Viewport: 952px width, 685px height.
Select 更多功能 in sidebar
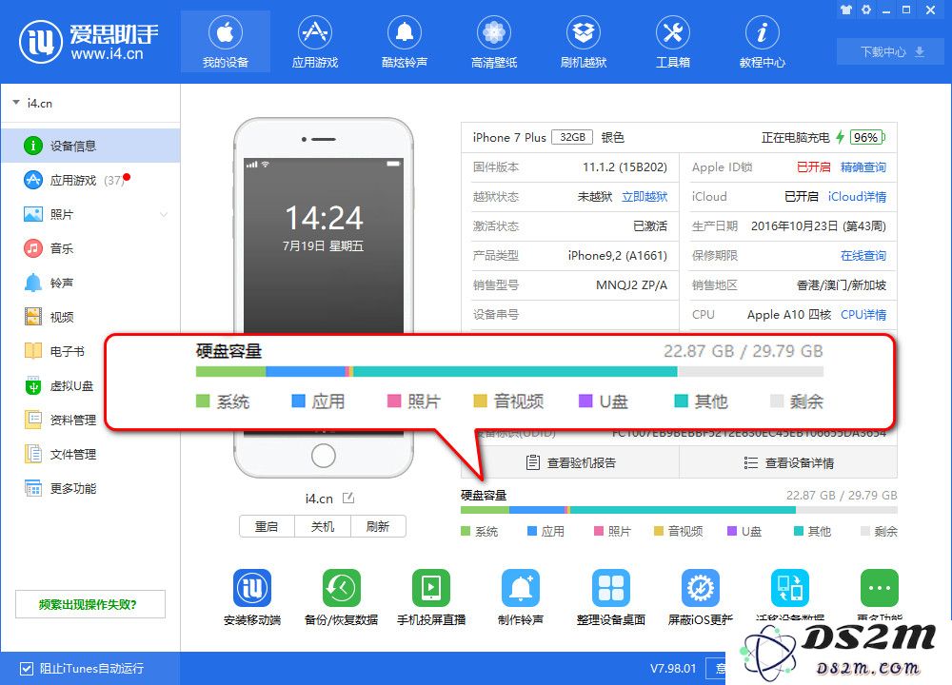(x=90, y=488)
